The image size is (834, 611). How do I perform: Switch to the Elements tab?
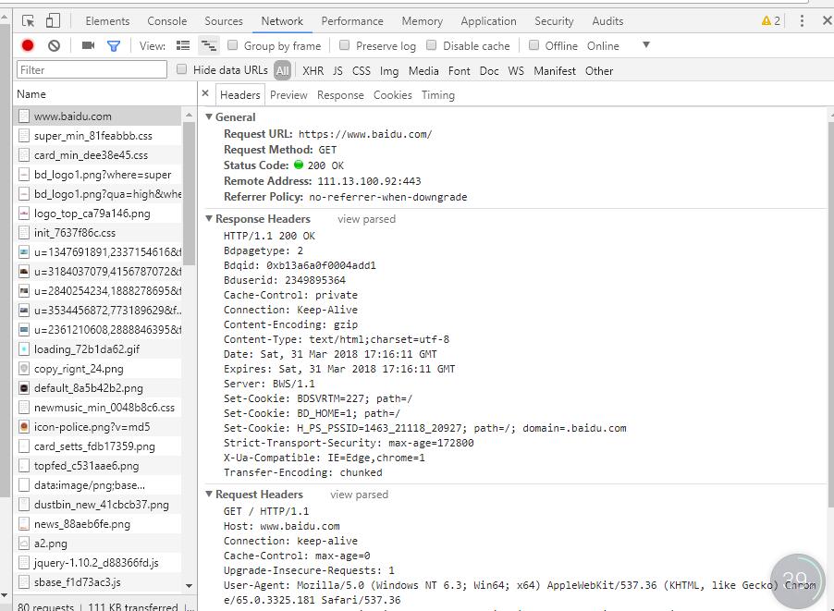coord(107,21)
